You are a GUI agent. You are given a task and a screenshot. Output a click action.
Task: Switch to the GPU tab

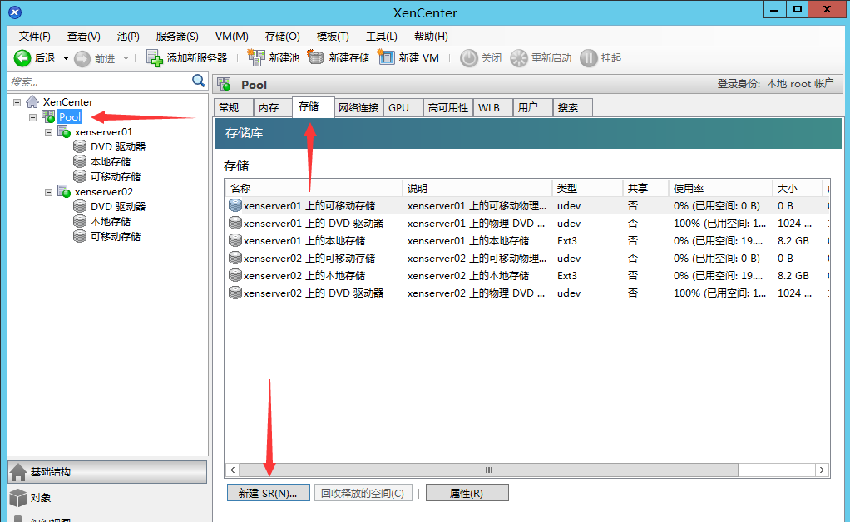(403, 108)
